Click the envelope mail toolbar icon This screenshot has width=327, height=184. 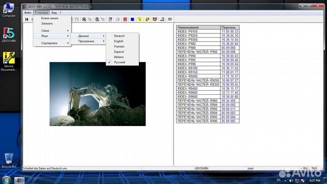[x=170, y=19]
